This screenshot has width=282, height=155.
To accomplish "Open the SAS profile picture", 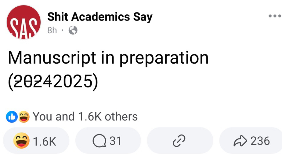I will pos(23,22).
